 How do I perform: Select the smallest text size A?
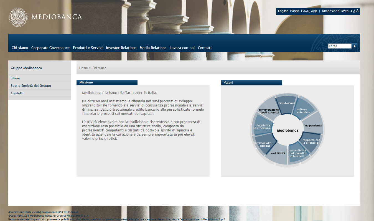[351, 11]
